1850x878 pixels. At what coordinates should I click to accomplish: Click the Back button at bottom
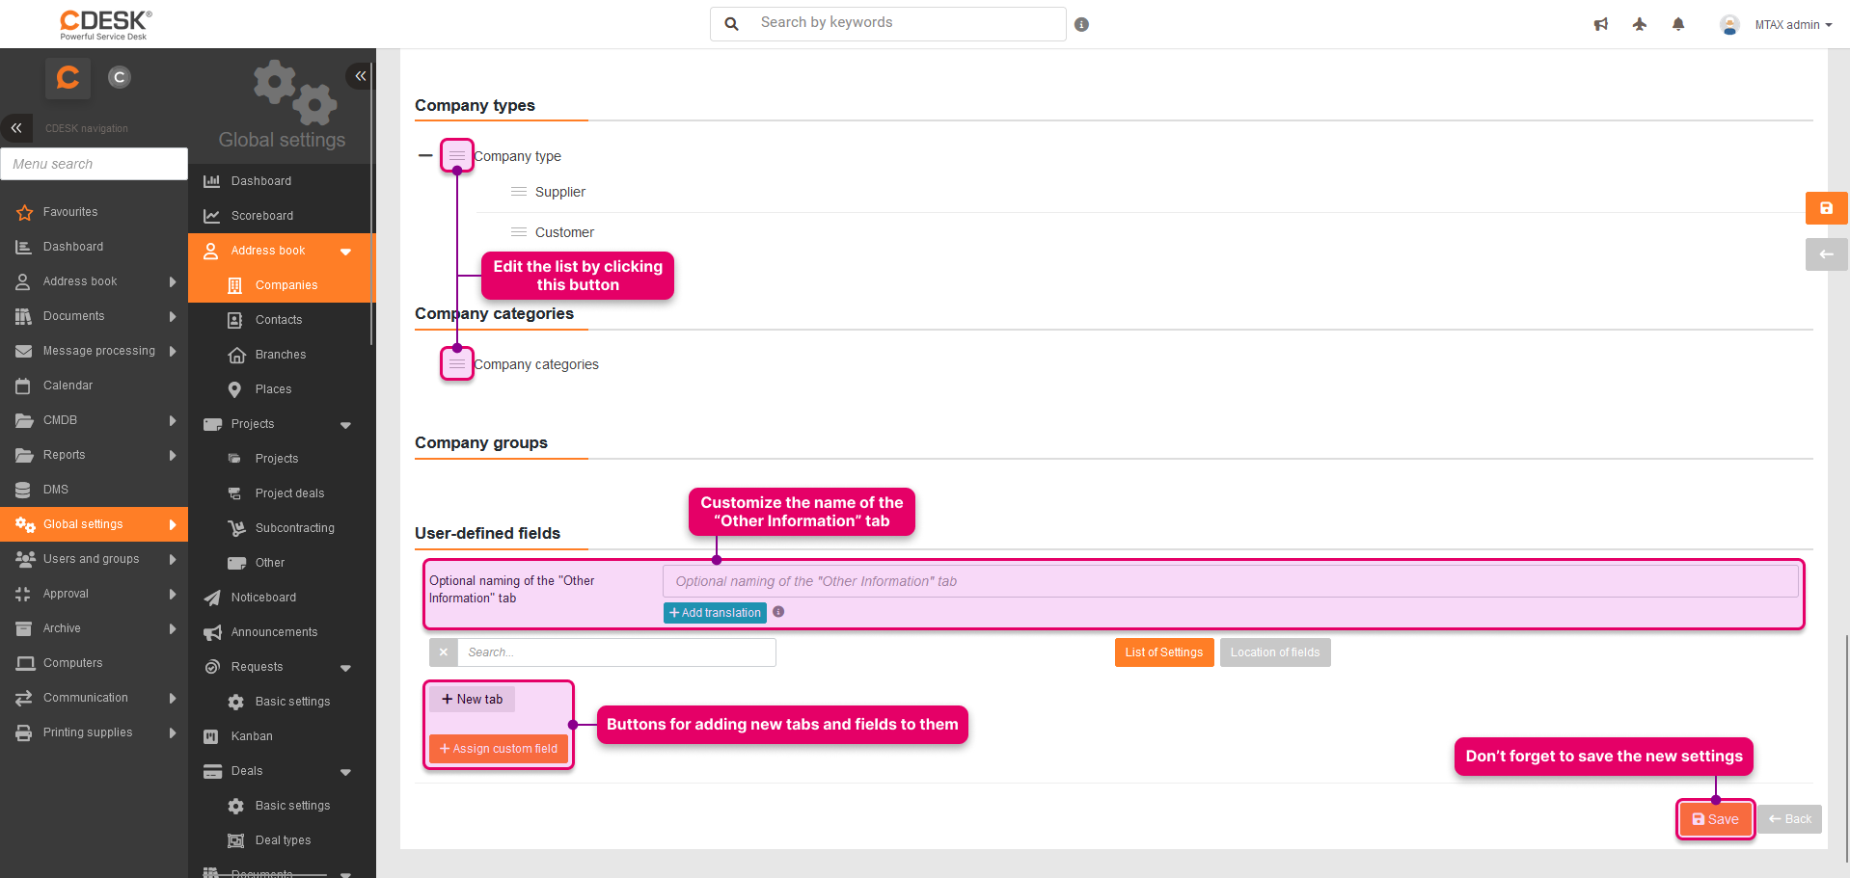[x=1790, y=819]
